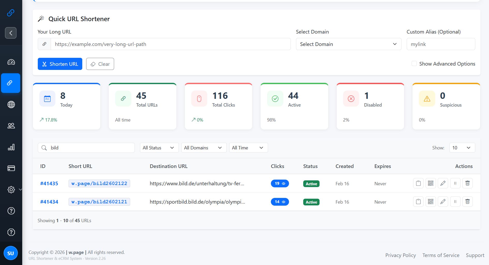Viewport: 489px width, 265px height.
Task: Collapse the sidebar with the back arrow
Action: pos(11,33)
